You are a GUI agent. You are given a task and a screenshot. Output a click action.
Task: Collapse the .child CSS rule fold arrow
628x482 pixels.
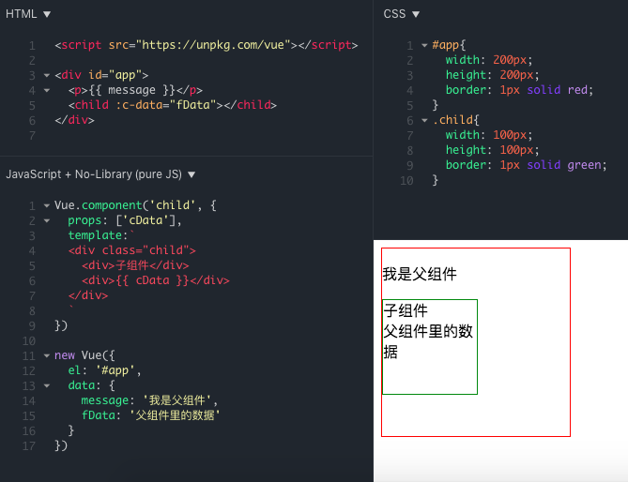click(x=424, y=120)
